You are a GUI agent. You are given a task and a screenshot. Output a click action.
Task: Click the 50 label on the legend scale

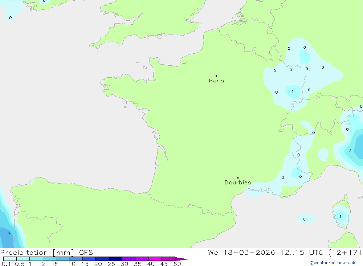click(x=177, y=264)
